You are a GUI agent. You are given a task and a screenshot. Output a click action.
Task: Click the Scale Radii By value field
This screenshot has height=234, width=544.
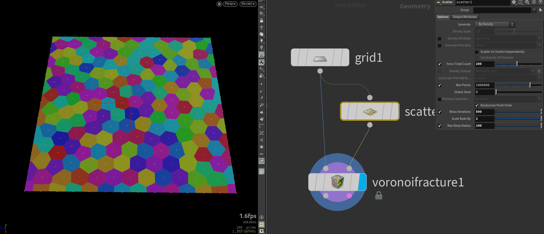click(x=485, y=119)
